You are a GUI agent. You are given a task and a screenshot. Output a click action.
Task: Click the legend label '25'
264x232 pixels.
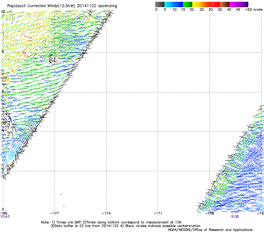202,10
